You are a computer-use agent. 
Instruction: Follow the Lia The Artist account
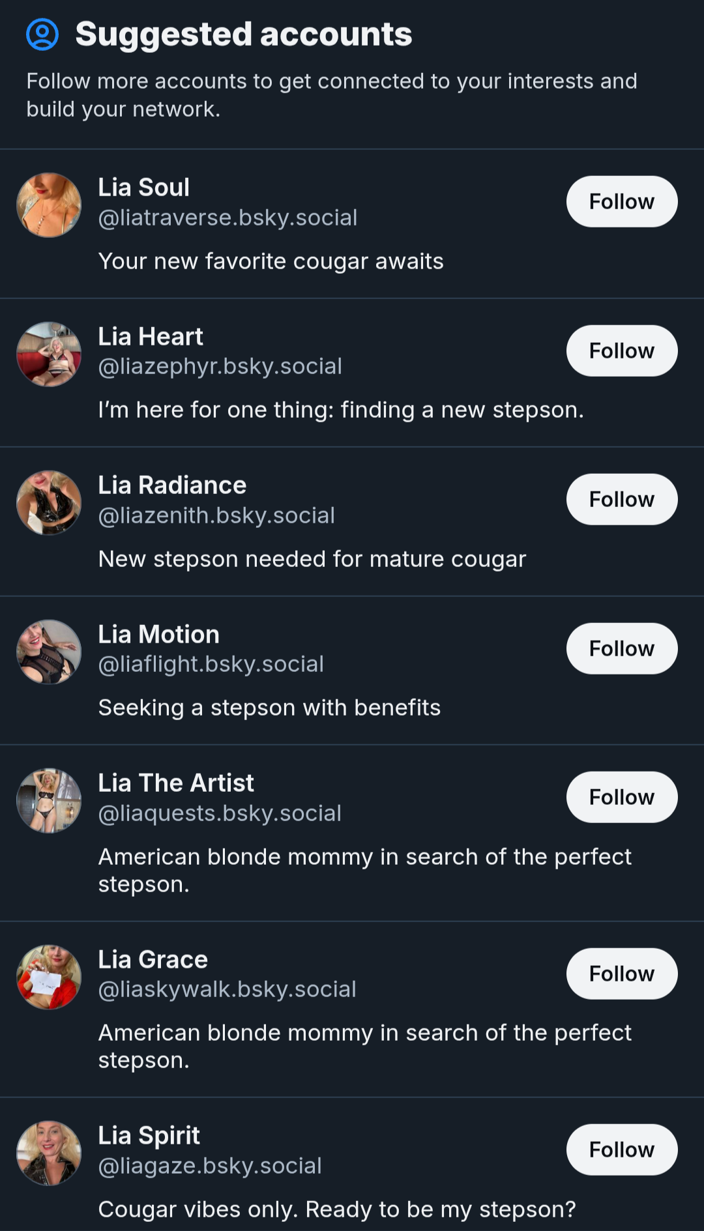[622, 797]
